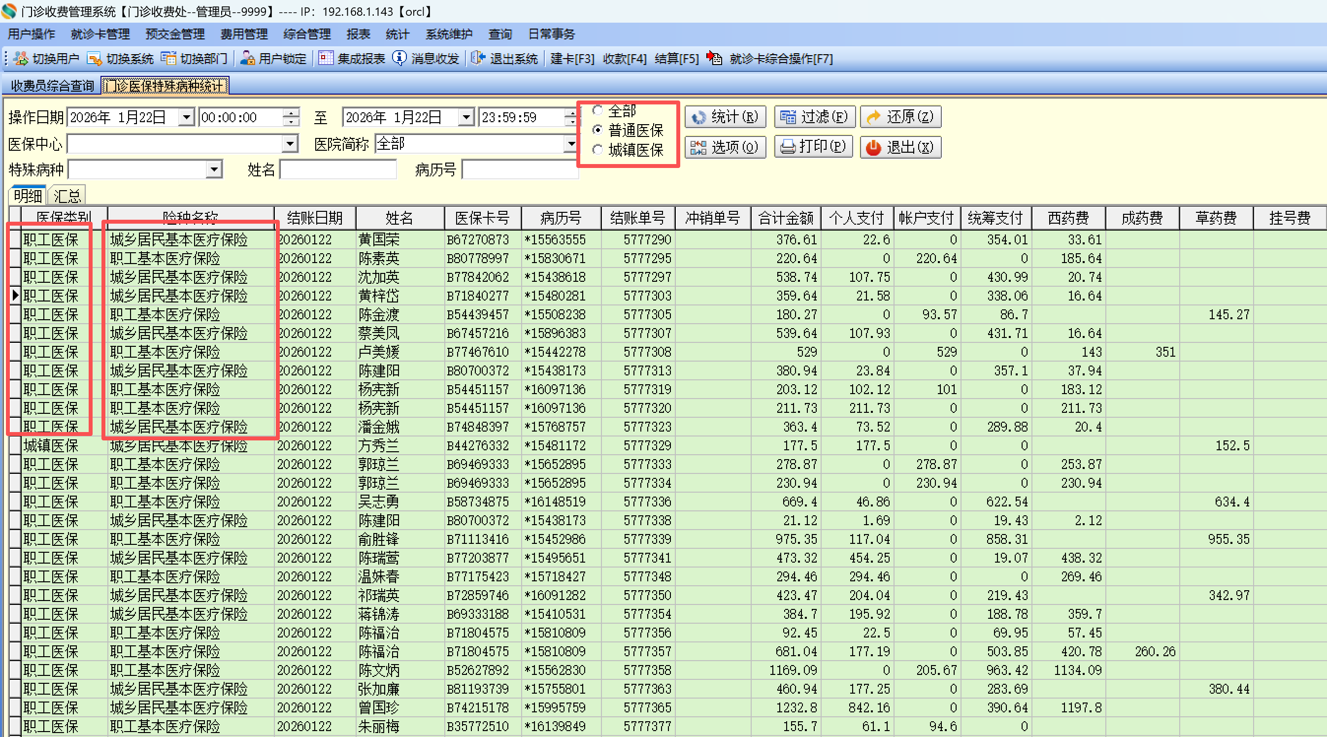This screenshot has height=737, width=1327.
Task: Expand the 医保中心 dropdown
Action: (x=290, y=144)
